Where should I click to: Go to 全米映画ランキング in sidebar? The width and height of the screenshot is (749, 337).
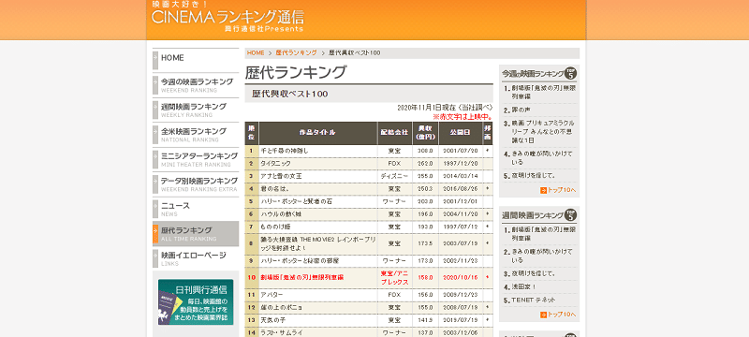tap(196, 134)
